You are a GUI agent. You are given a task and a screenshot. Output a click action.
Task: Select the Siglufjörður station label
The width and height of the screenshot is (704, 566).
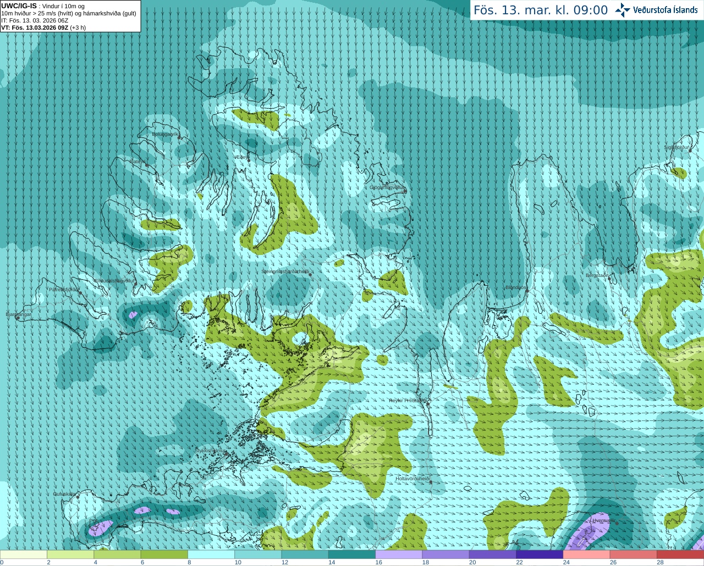676,147
